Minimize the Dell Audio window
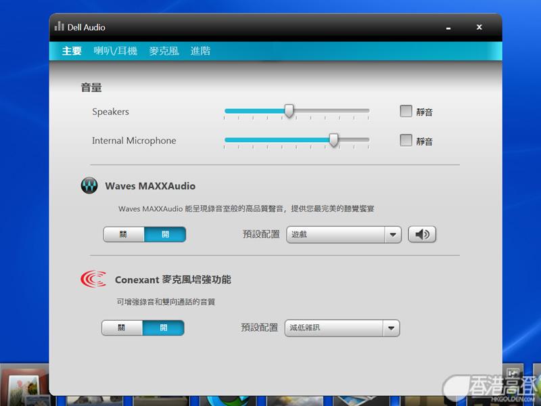The image size is (541, 406). click(448, 28)
